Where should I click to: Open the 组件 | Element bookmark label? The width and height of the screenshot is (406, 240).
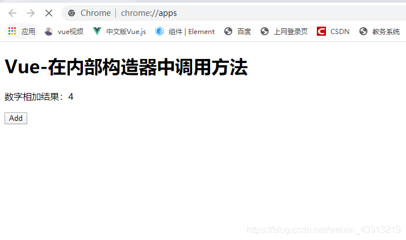coord(191,32)
